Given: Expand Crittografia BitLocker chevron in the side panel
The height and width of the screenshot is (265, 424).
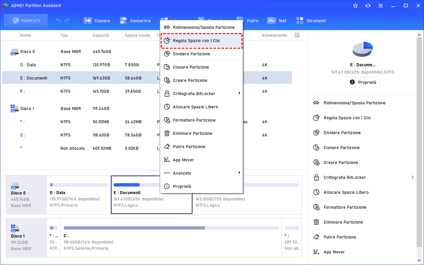Looking at the screenshot, I should point(412,178).
